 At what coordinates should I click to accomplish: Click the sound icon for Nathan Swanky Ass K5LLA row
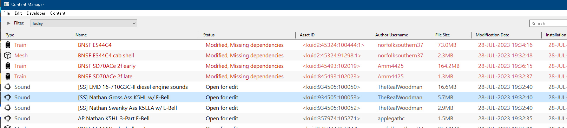tap(8, 108)
